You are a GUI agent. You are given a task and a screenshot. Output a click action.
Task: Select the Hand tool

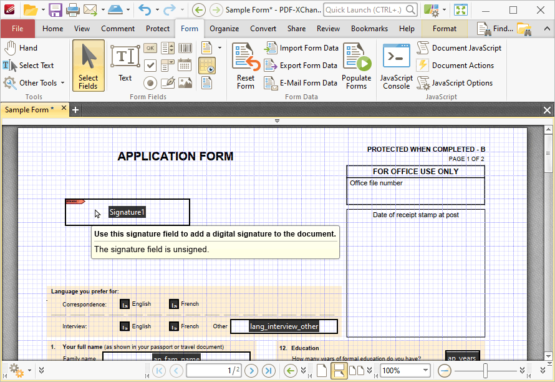point(21,48)
